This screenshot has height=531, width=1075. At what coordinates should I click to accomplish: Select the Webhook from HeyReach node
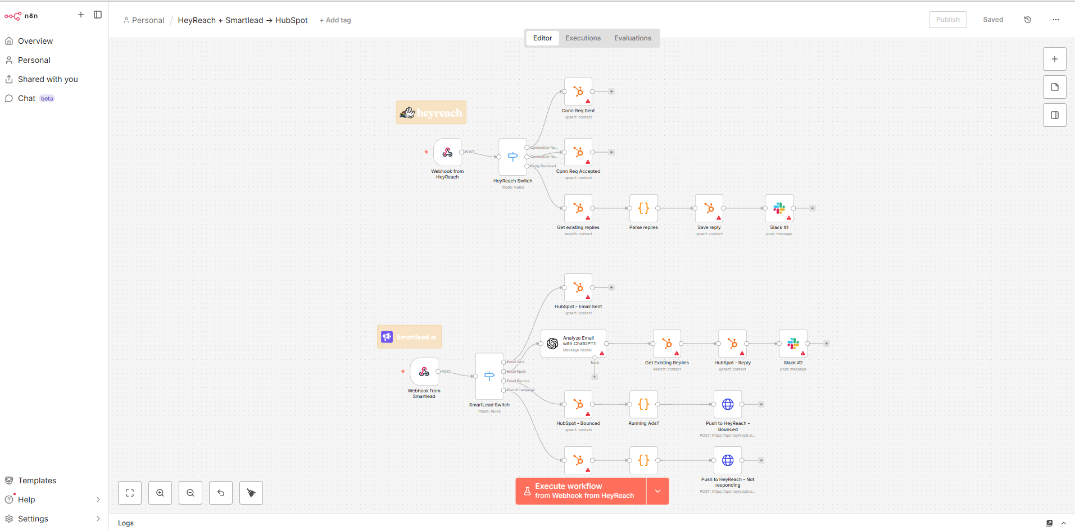(447, 152)
